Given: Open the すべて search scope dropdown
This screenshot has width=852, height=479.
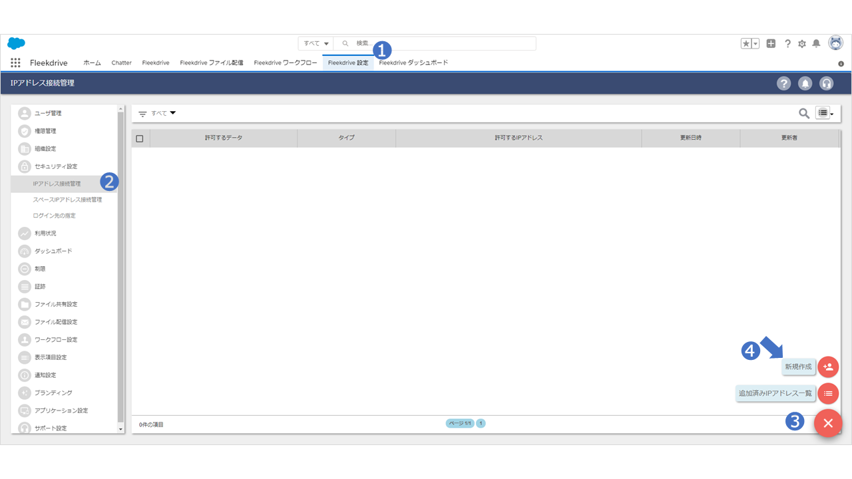Looking at the screenshot, I should point(316,43).
